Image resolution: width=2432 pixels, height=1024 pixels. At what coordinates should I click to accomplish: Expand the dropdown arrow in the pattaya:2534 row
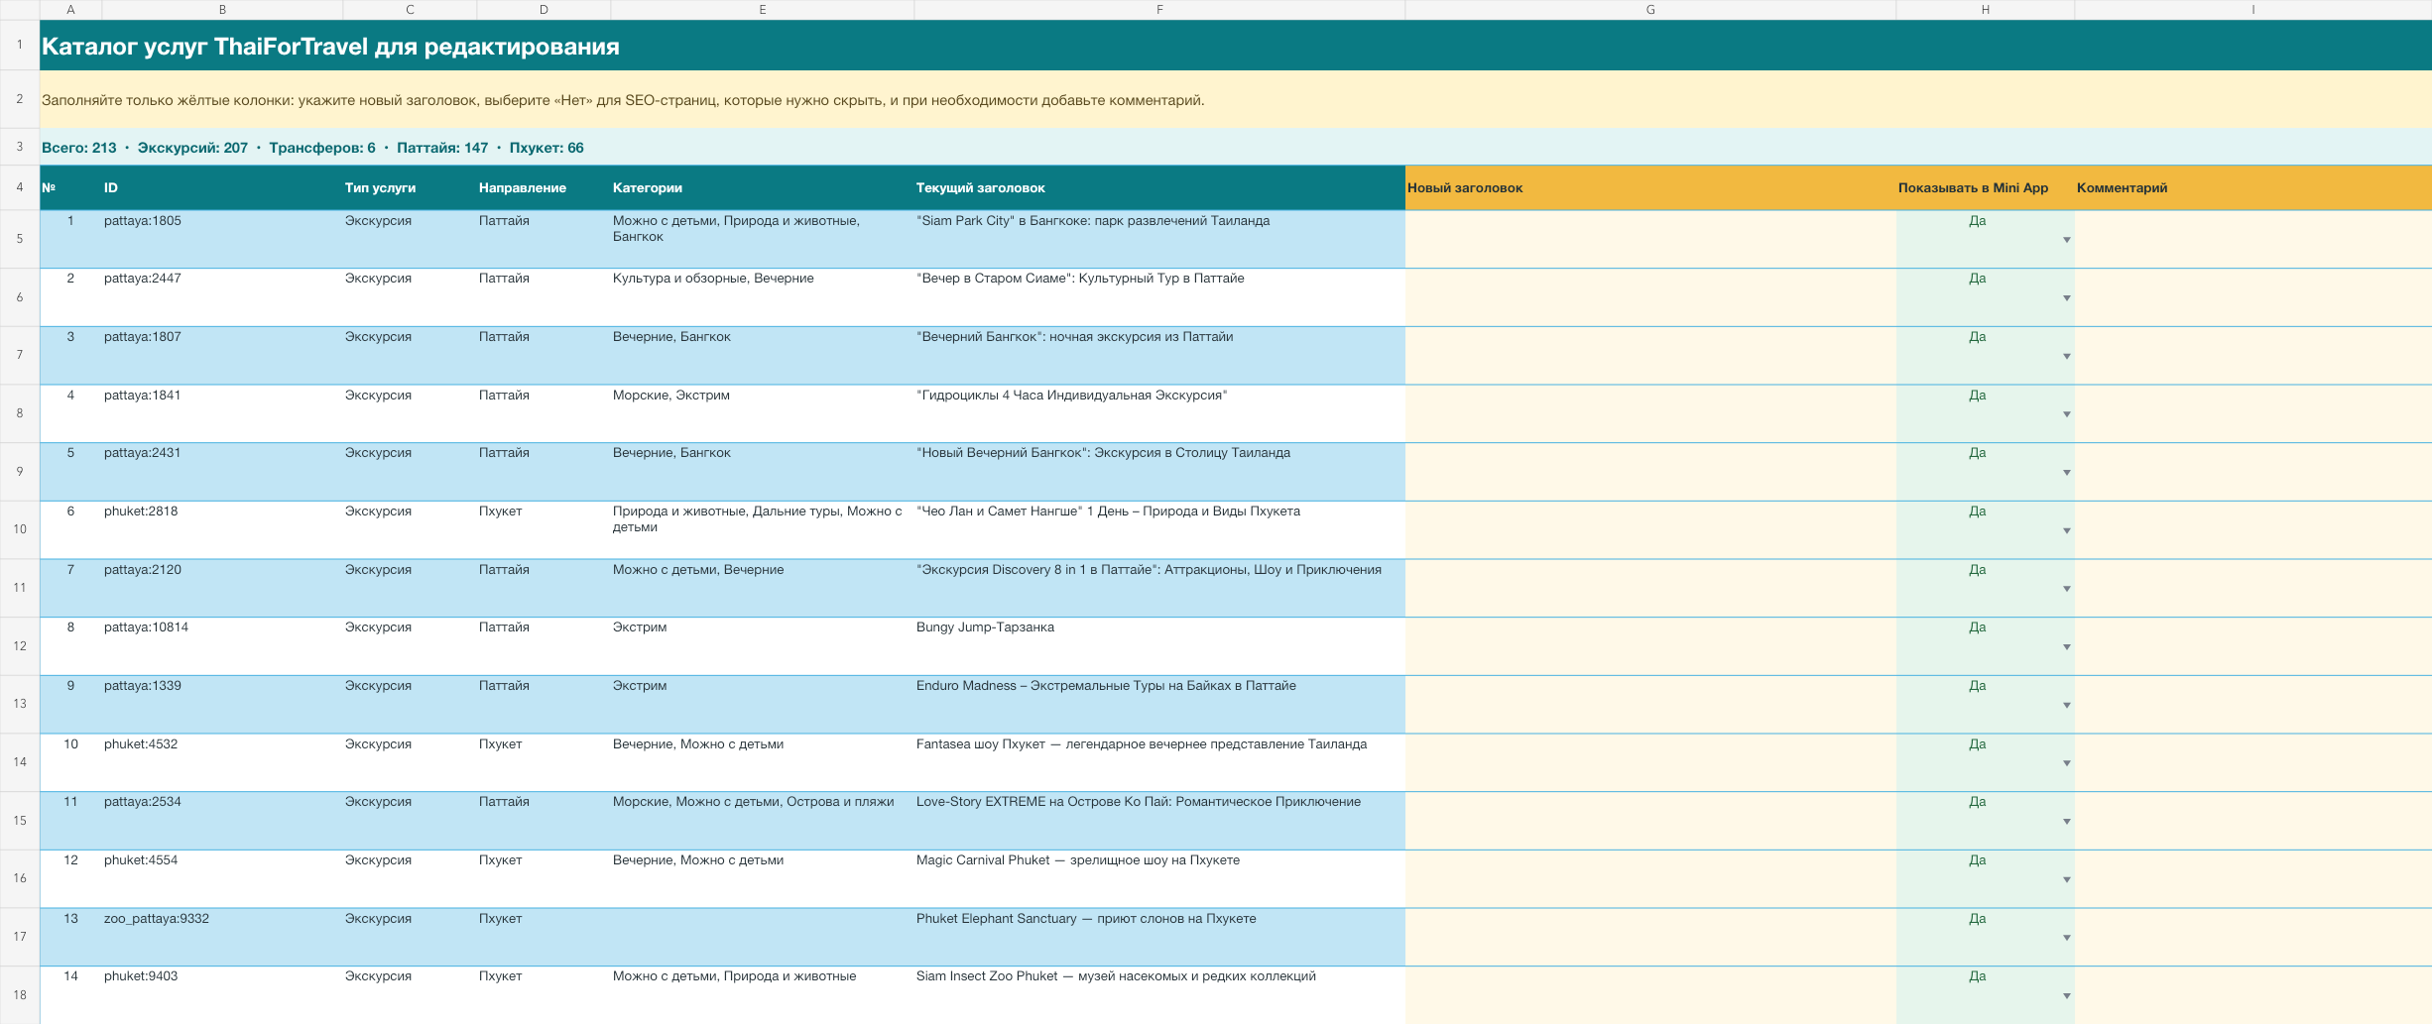point(2066,822)
